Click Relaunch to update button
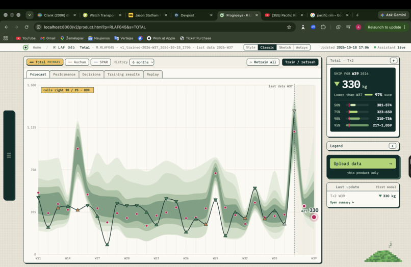This screenshot has height=267, width=411. [x=387, y=27]
